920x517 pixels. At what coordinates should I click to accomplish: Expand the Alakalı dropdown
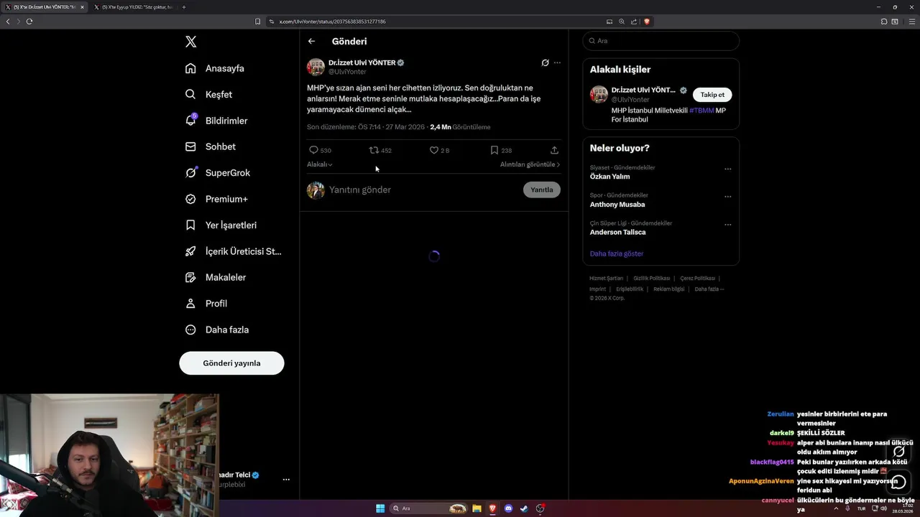[x=320, y=164]
